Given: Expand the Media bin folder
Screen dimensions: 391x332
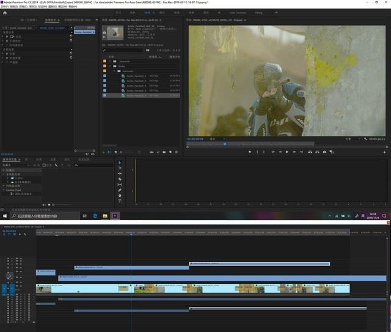Looking at the screenshot, I should pos(110,66).
